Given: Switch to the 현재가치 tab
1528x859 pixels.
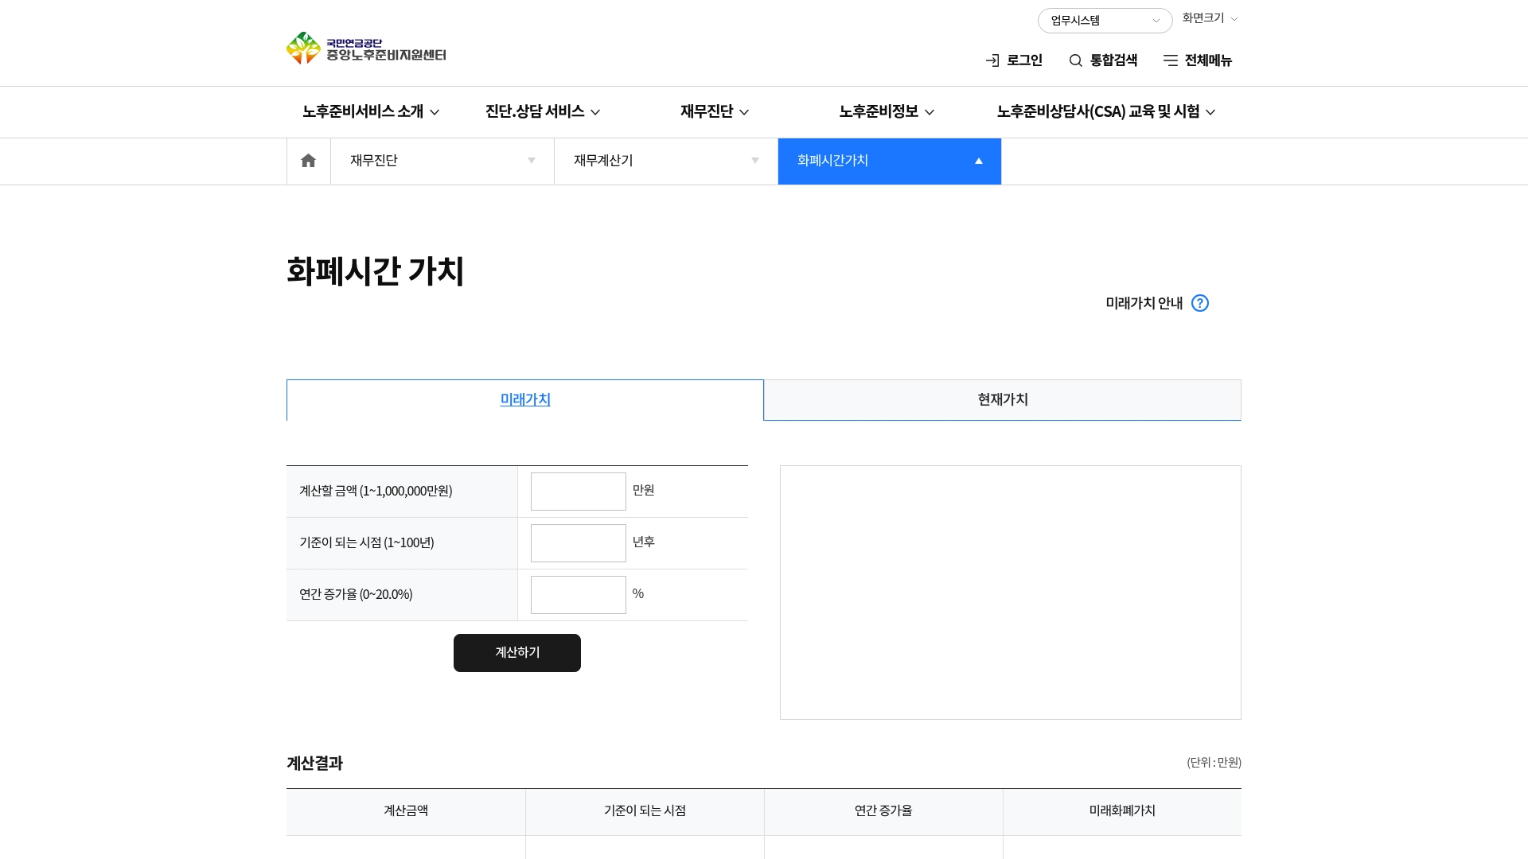Looking at the screenshot, I should point(1002,399).
